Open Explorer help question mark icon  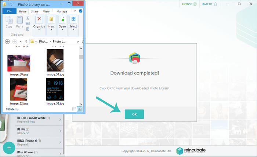(80, 11)
